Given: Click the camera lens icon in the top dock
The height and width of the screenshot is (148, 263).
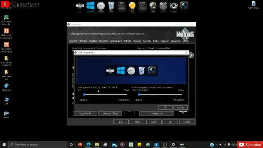Looking at the screenshot, I should click(184, 5).
